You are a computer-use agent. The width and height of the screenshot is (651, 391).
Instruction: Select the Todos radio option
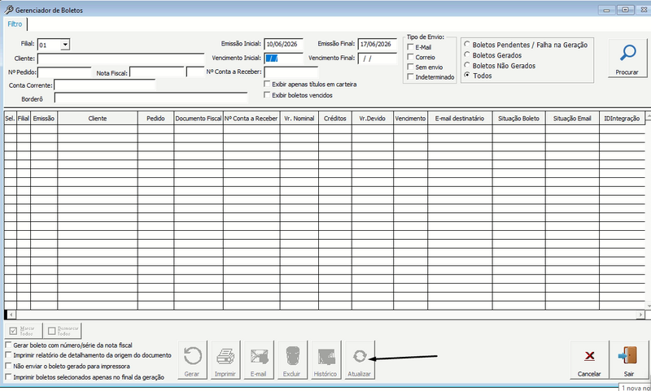(x=467, y=76)
